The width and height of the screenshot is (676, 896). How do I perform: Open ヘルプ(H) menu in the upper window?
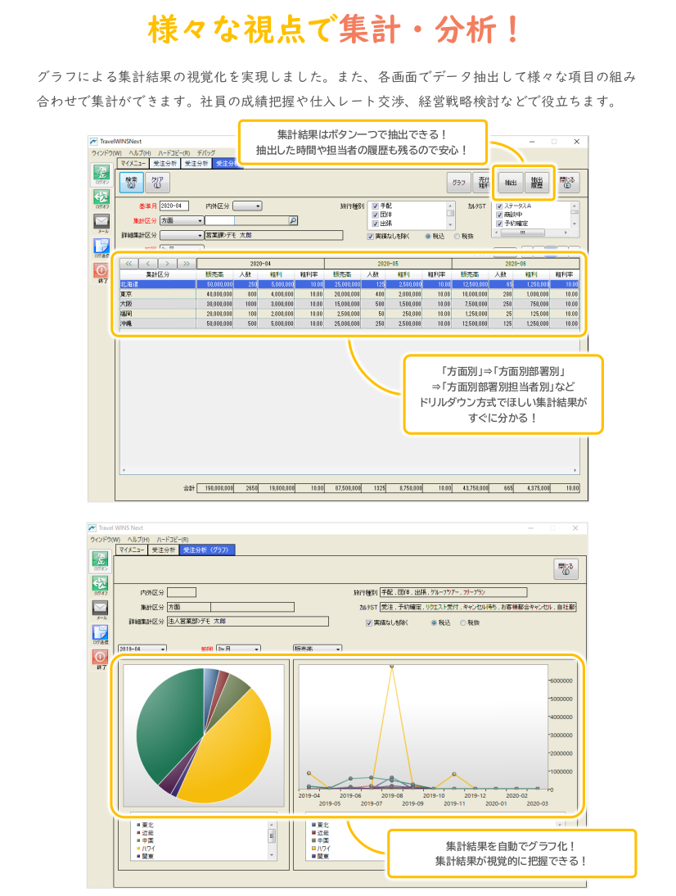tap(140, 153)
